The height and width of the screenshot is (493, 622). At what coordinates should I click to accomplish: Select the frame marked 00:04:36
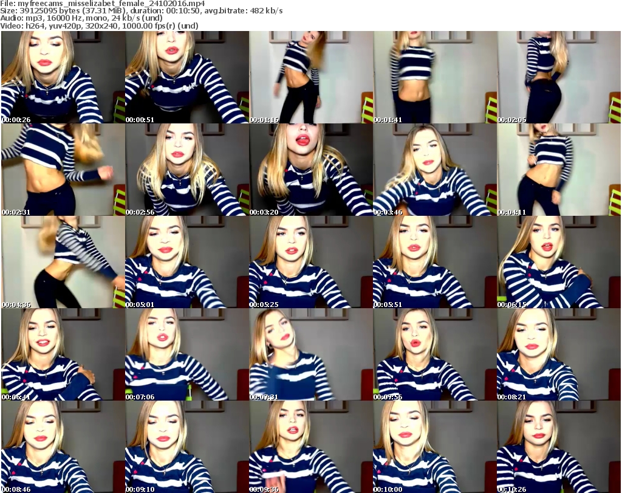[x=62, y=262]
